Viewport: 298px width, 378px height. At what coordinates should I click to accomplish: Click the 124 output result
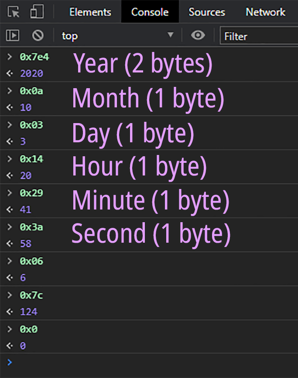tap(29, 312)
